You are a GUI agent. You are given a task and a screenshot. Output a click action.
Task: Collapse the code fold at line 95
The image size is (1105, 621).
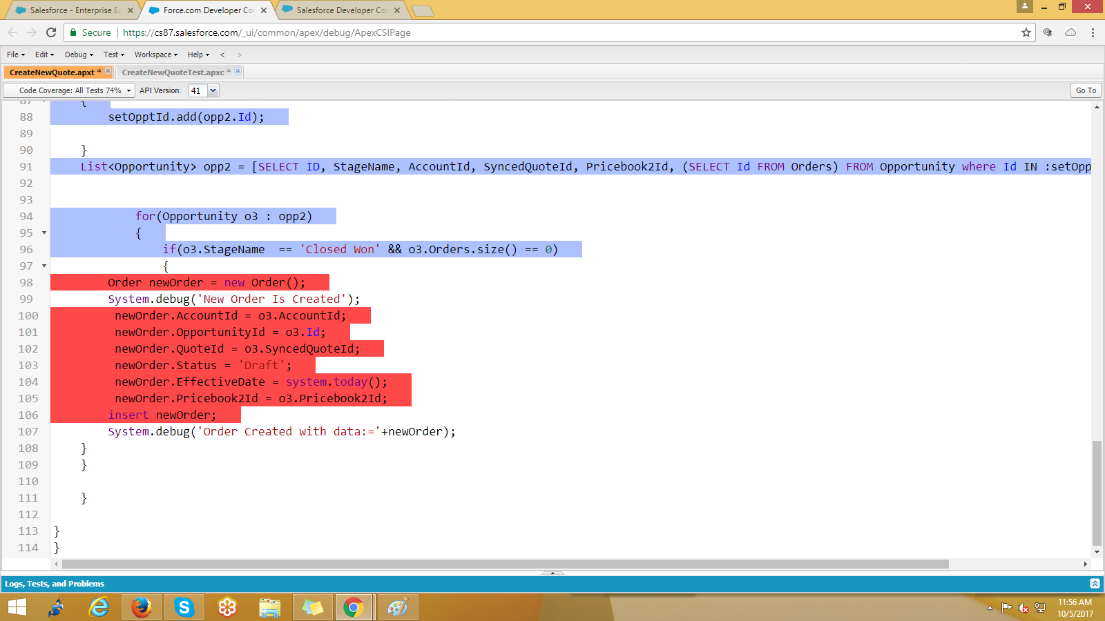coord(44,233)
